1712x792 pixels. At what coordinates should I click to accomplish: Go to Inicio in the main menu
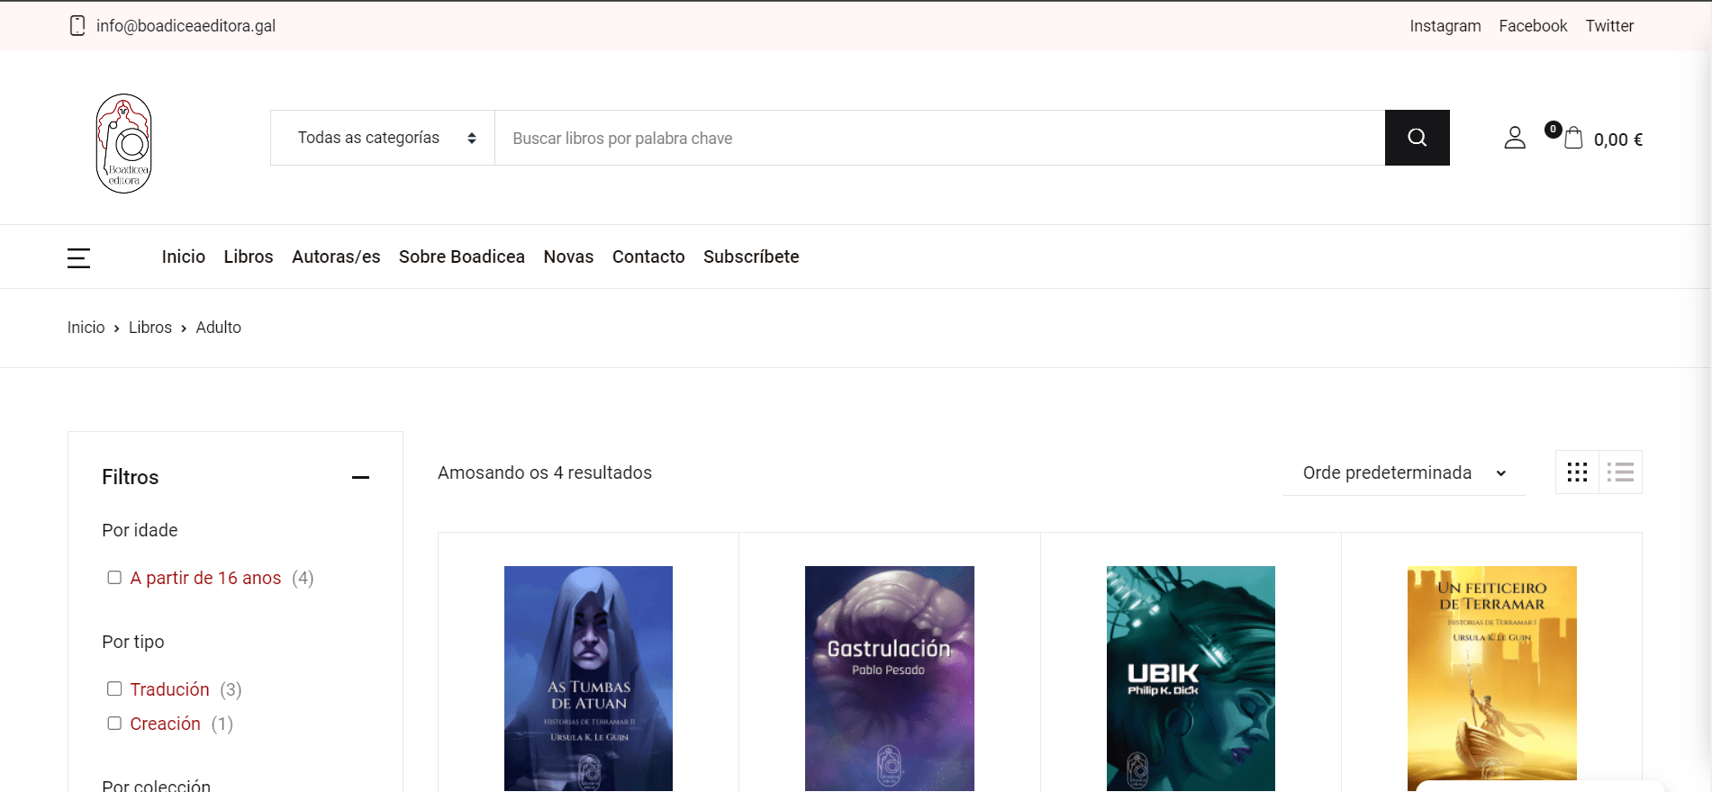(x=184, y=256)
